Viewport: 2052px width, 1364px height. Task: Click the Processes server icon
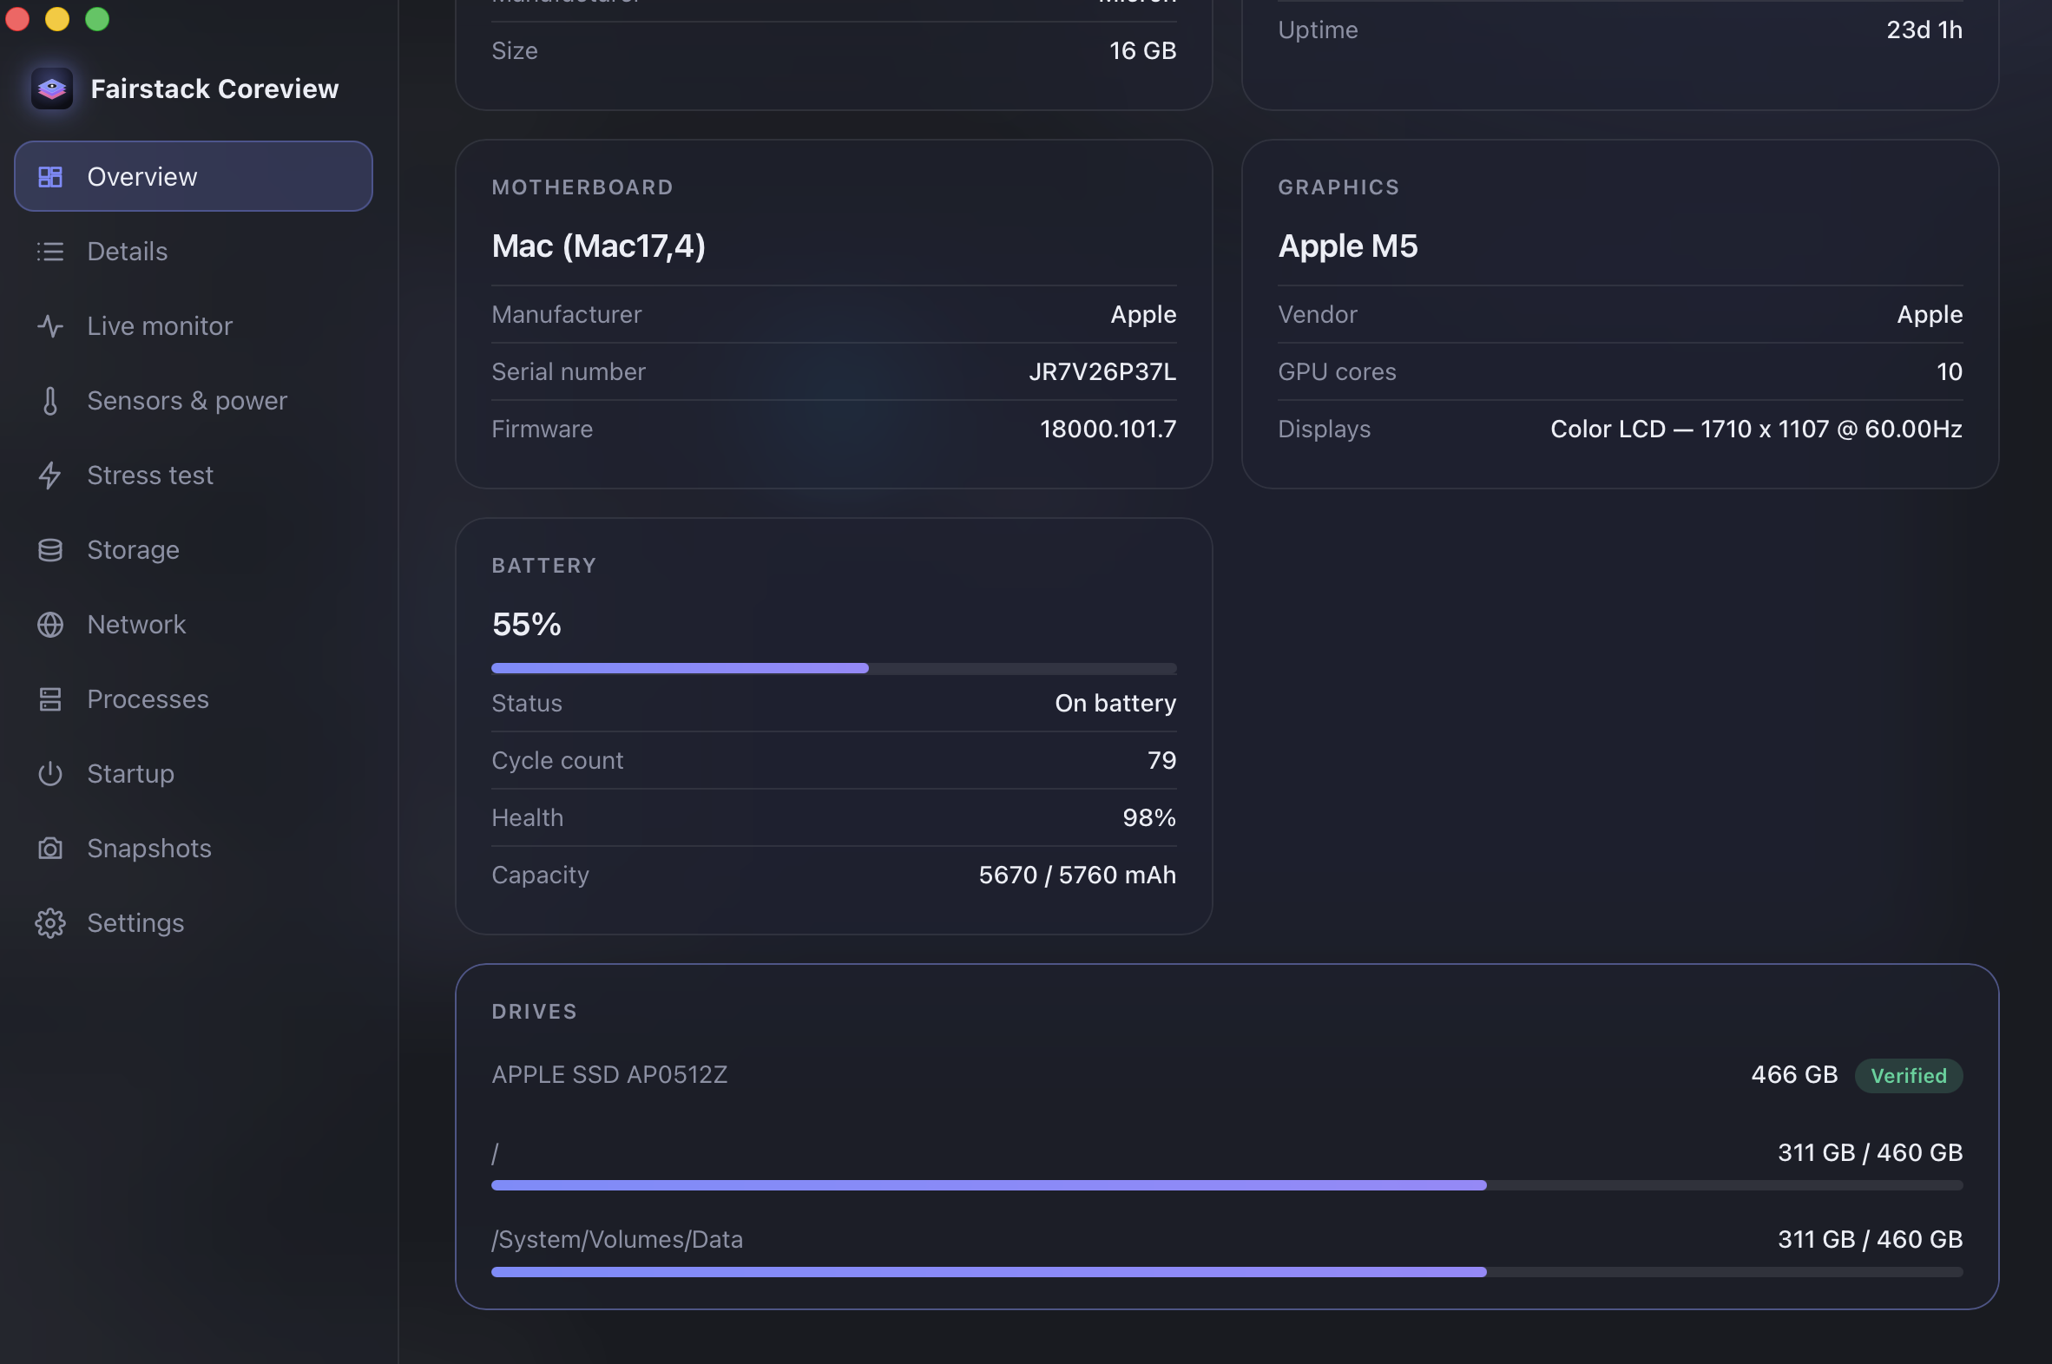click(50, 699)
